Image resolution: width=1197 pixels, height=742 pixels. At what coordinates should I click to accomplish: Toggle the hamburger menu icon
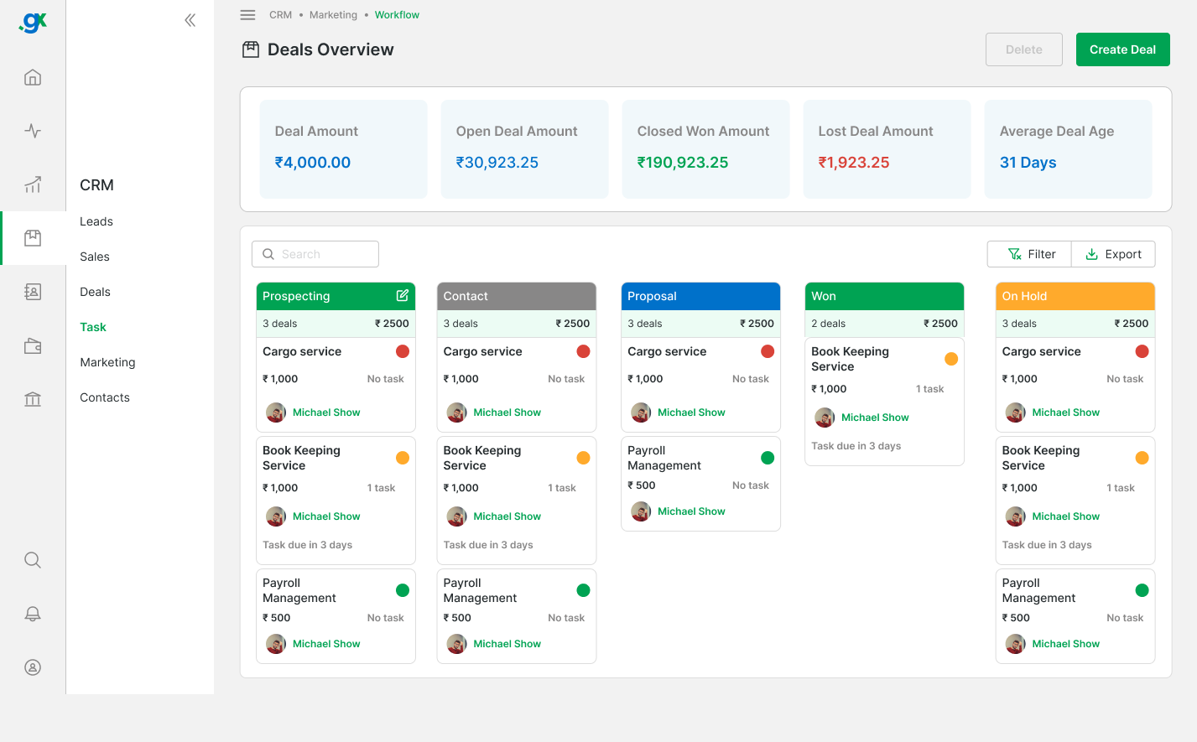coord(247,15)
